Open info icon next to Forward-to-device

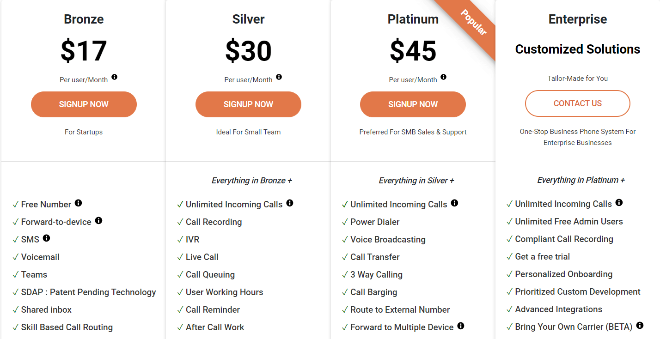(x=98, y=220)
